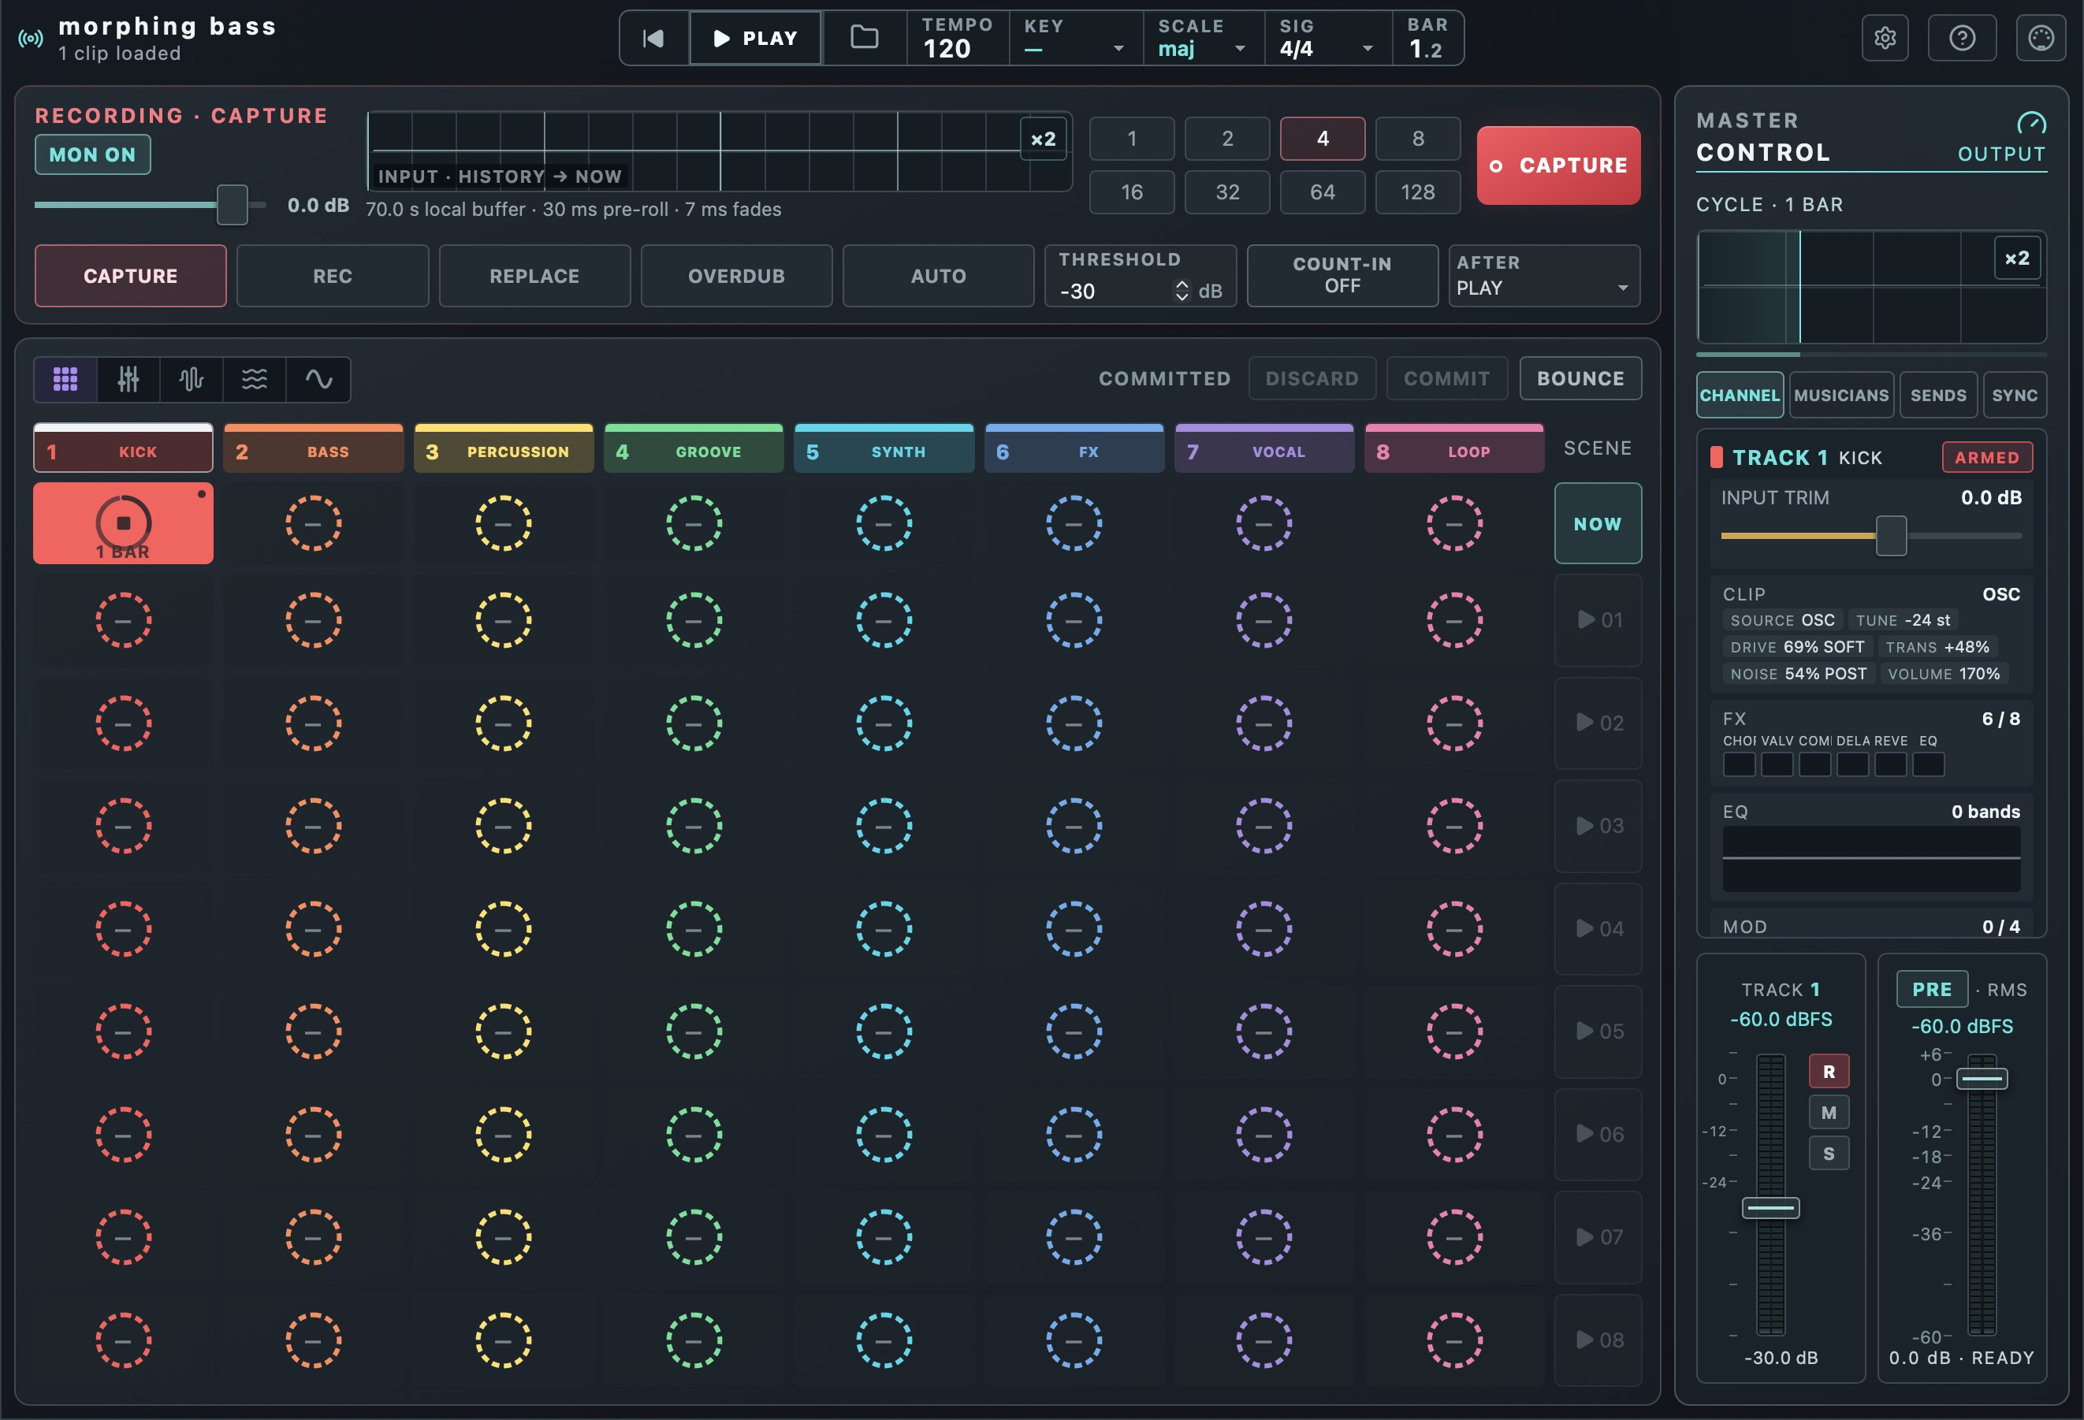The height and width of the screenshot is (1420, 2084).
Task: Switch to the SYNC tab
Action: 2014,396
